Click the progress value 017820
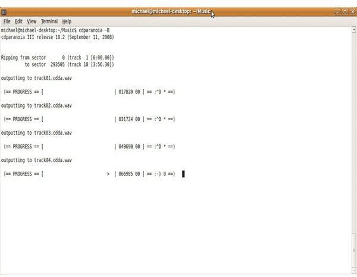The width and height of the screenshot is (357, 277). click(126, 92)
